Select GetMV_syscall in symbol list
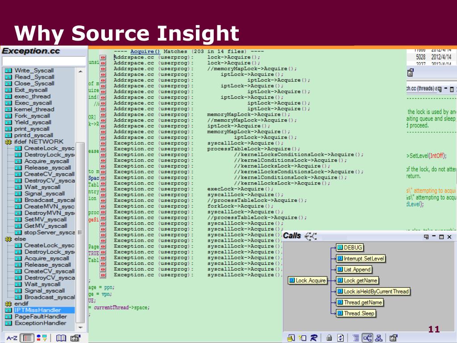This screenshot has height=343, width=457. pos(46,226)
